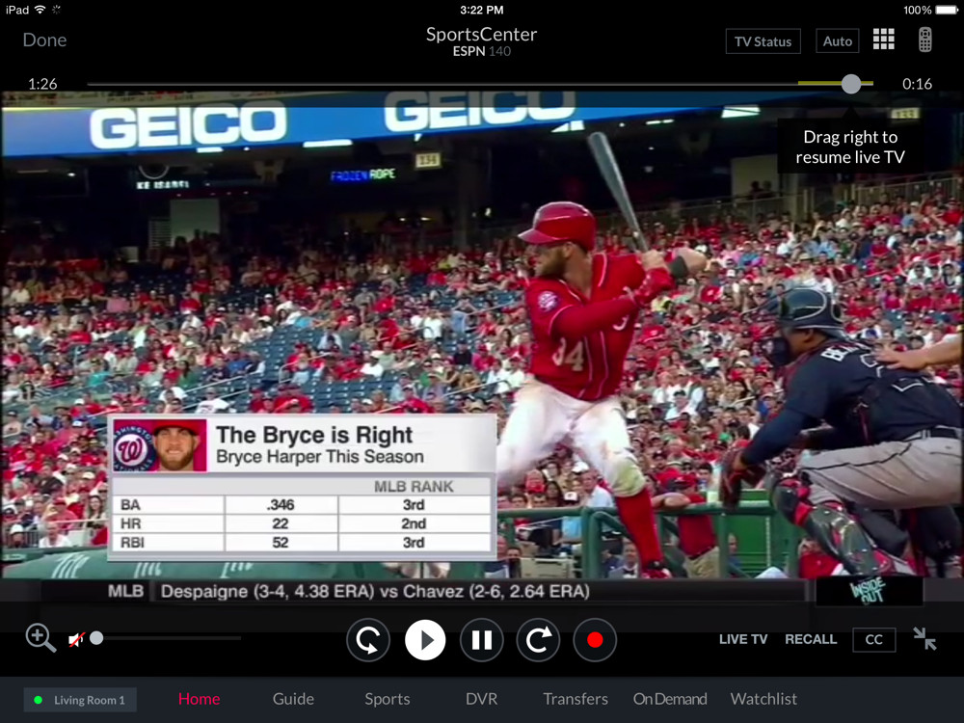Tap the RECALL button

point(811,639)
